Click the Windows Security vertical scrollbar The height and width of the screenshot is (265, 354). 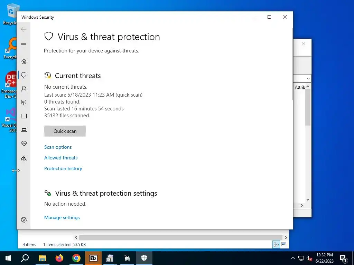(x=292, y=64)
